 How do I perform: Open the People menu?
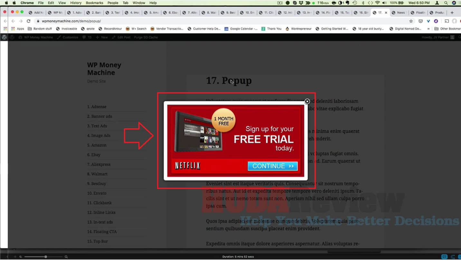coord(113,3)
